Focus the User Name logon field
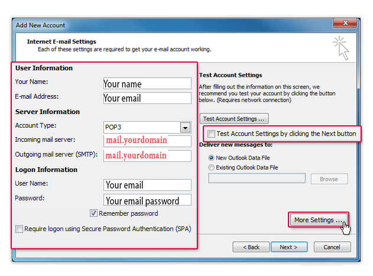The width and height of the screenshot is (373, 276). 147,185
